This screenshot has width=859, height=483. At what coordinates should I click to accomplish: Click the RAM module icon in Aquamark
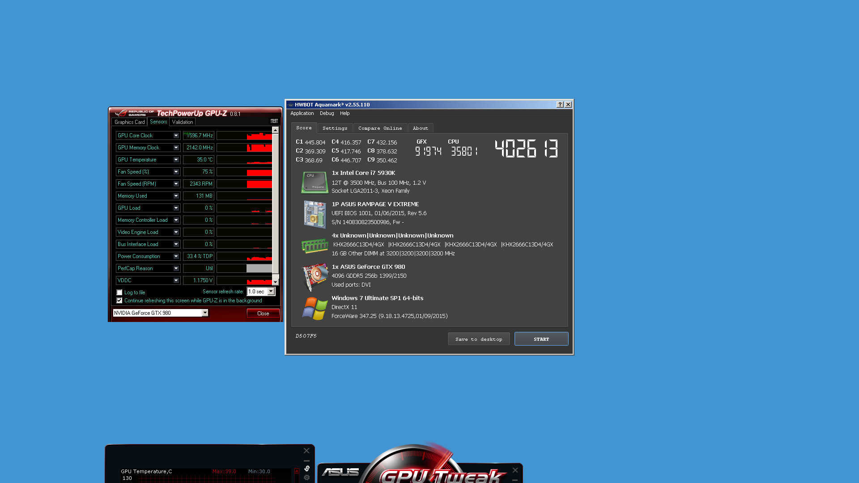[315, 246]
